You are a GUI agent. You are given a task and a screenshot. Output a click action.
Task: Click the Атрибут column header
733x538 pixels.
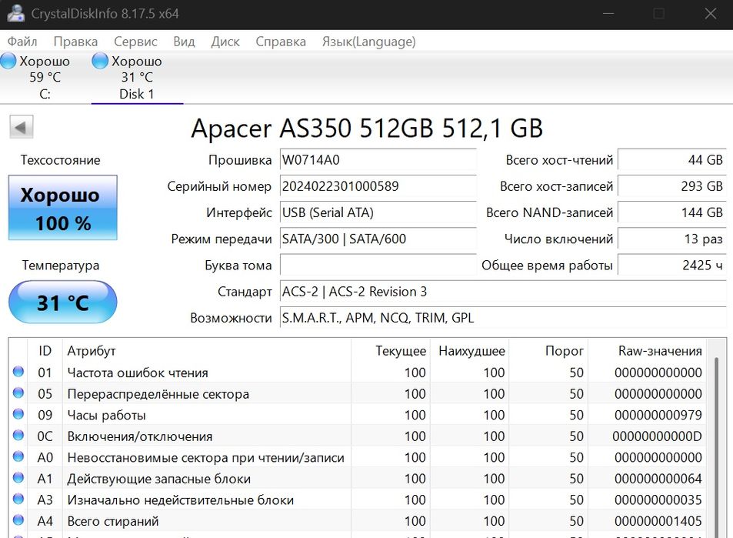tap(206, 350)
